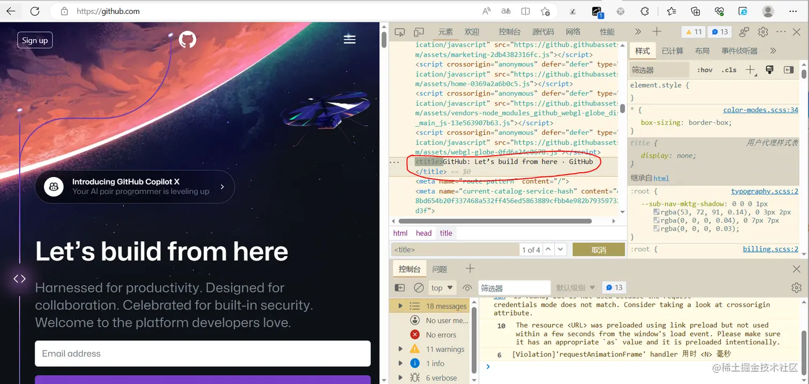
Task: Click the console live expression eye icon
Action: (467, 288)
